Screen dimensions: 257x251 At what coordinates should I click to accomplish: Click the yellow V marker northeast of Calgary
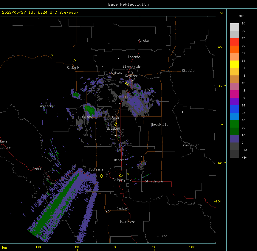point(128,174)
